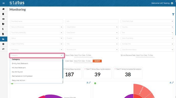Select Hit Not Relevant option

click(36, 68)
